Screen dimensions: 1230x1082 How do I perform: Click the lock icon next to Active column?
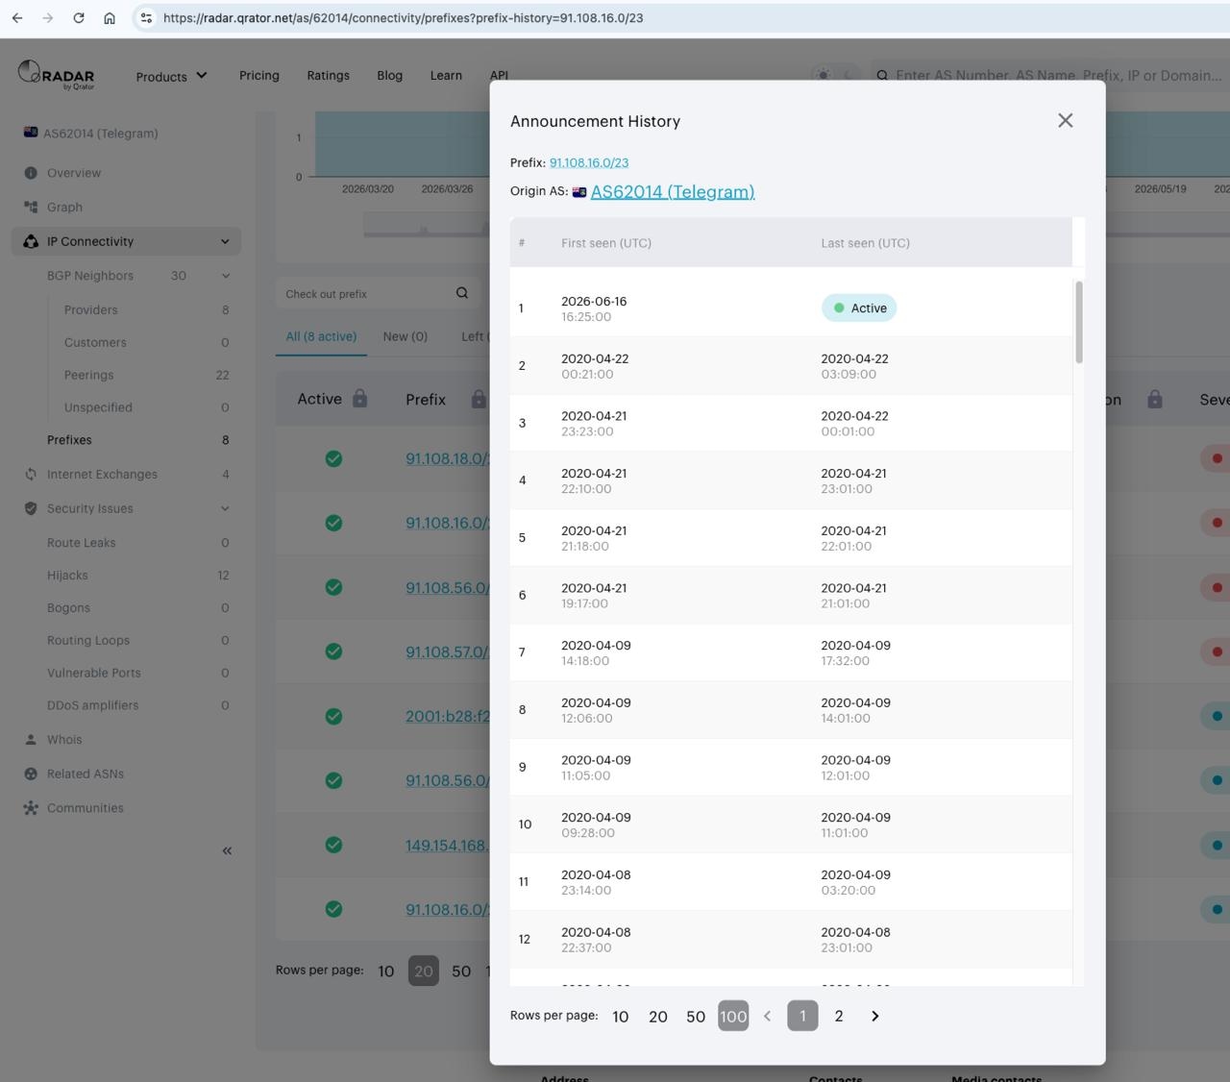point(359,398)
